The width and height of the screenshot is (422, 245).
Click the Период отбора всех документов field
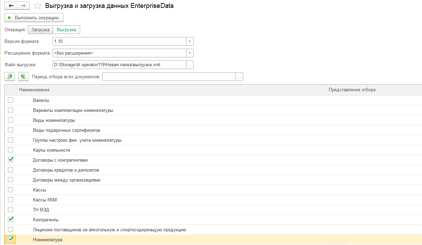169,77
